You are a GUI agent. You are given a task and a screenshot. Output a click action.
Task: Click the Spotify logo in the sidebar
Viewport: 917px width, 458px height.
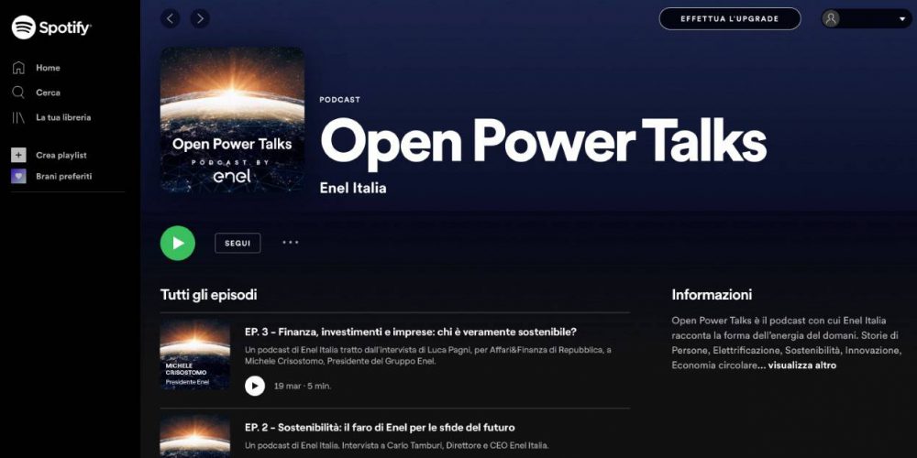51,27
